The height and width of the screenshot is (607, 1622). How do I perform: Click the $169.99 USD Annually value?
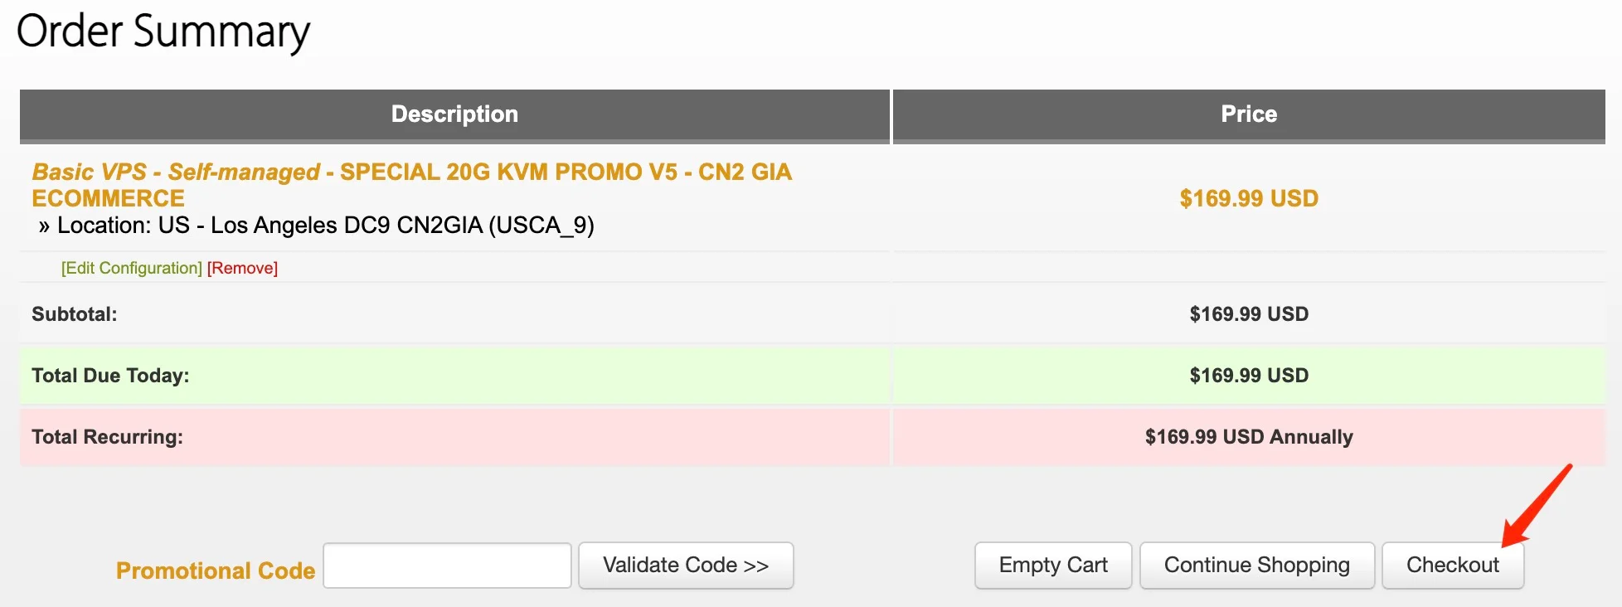[1249, 437]
